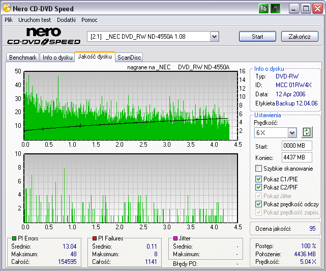
Task: Uncheck Pokaż C2/PIF checkbox
Action: tap(258, 187)
